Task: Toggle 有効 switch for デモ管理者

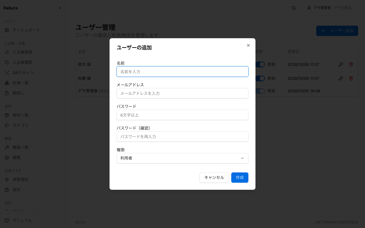Action: point(260,91)
